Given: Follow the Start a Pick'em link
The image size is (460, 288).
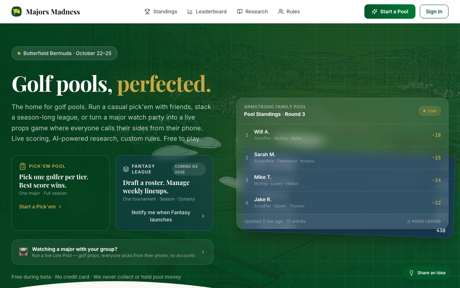Looking at the screenshot, I should pyautogui.click(x=40, y=207).
